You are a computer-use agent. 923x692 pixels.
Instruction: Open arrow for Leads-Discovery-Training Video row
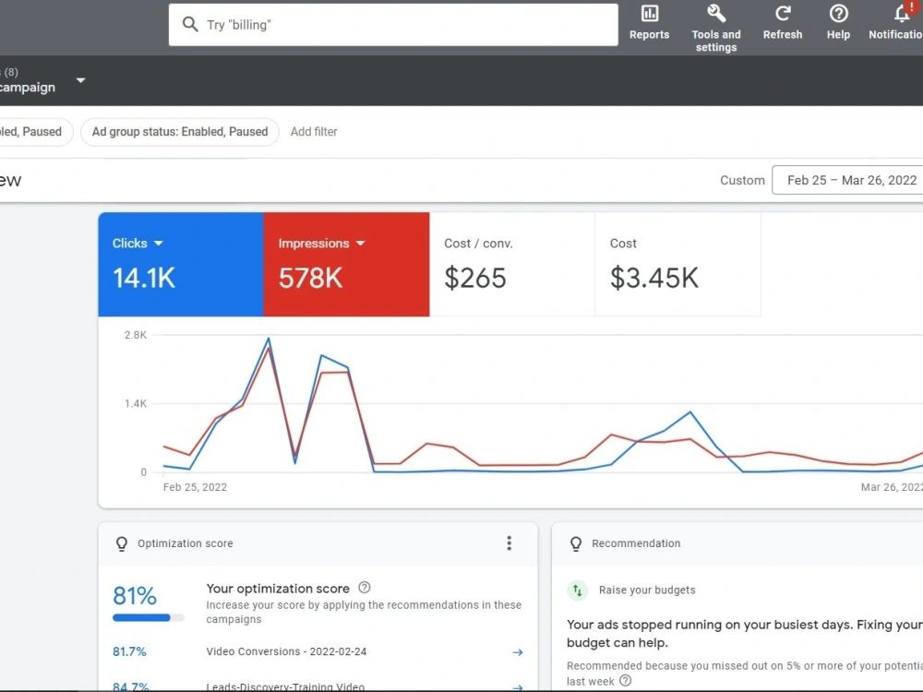pos(518,687)
